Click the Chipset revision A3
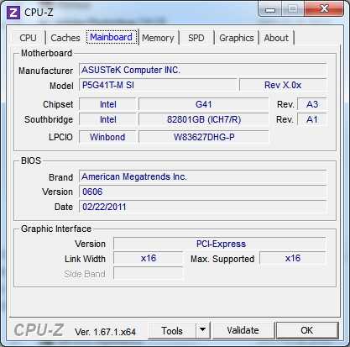 pos(312,104)
